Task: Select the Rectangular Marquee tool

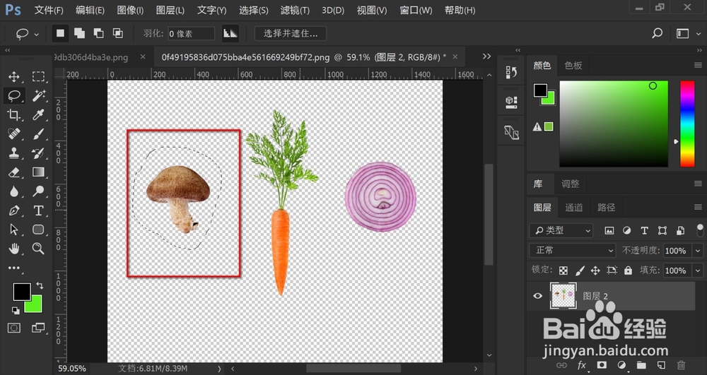Action: coord(38,76)
